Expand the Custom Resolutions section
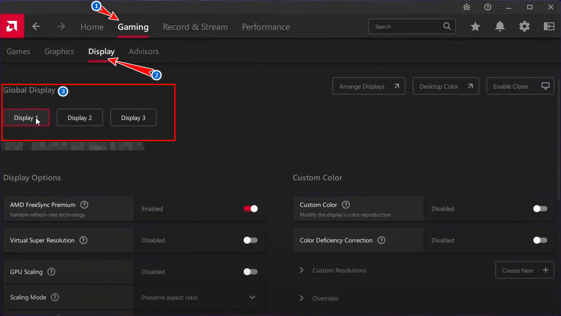Image resolution: width=561 pixels, height=316 pixels. (302, 270)
